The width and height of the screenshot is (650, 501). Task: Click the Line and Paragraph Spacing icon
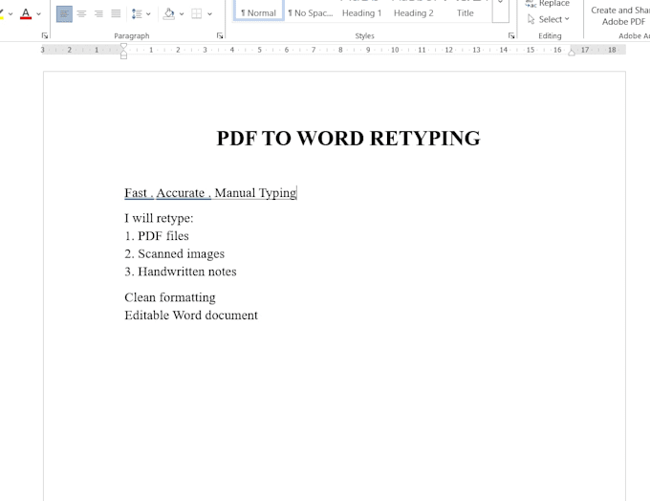137,14
